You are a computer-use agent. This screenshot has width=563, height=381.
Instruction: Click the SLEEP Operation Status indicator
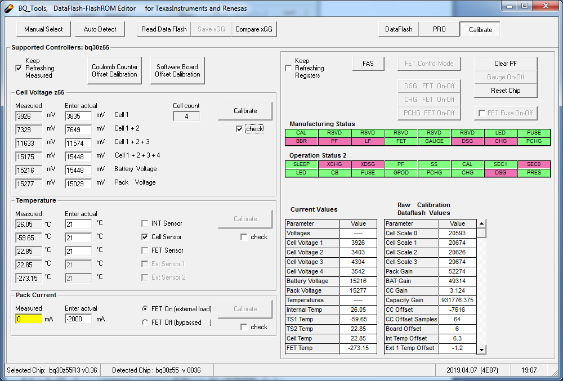[x=301, y=164]
